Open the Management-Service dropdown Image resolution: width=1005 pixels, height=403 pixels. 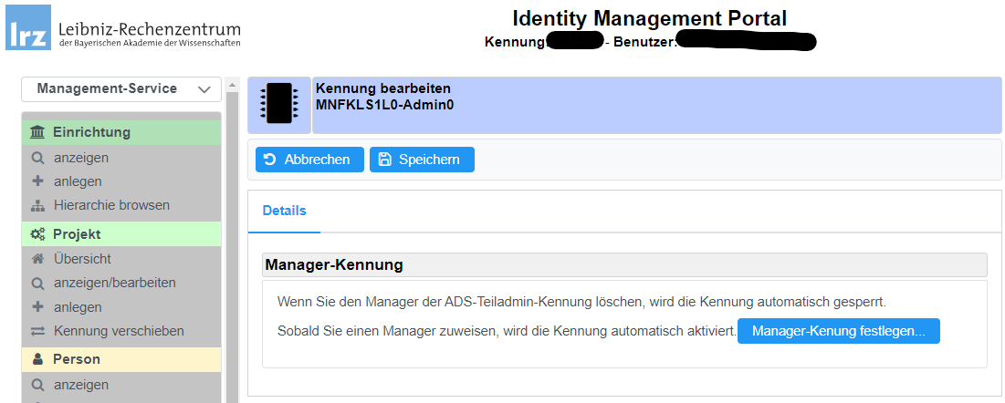point(120,89)
